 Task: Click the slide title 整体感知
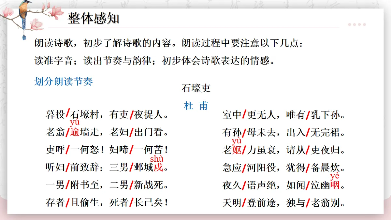tap(94, 18)
